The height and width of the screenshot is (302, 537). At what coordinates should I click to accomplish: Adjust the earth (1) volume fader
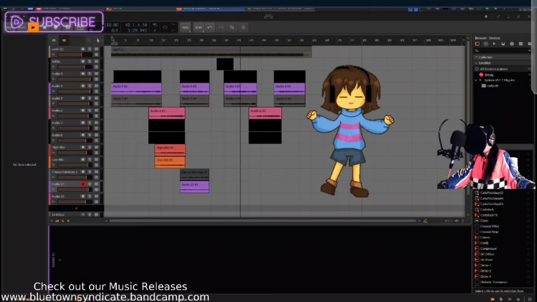[x=74, y=55]
